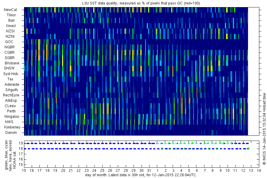This screenshot has width=267, height=178.
Task: Click satellite axis label 16
Action: [21, 159]
